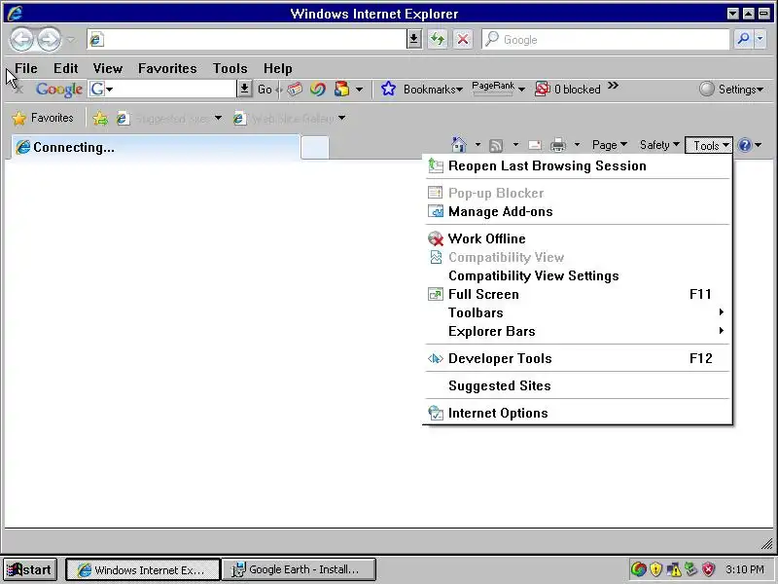
Task: Switch to Google Earth - Install taskbar item
Action: click(299, 569)
